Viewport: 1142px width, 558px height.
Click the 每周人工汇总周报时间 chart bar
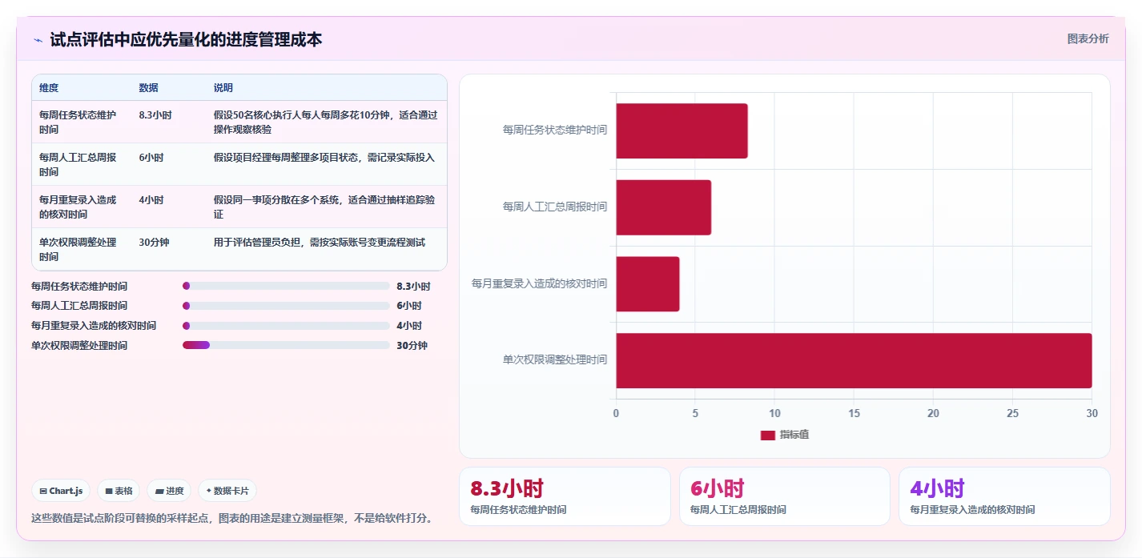tap(663, 207)
